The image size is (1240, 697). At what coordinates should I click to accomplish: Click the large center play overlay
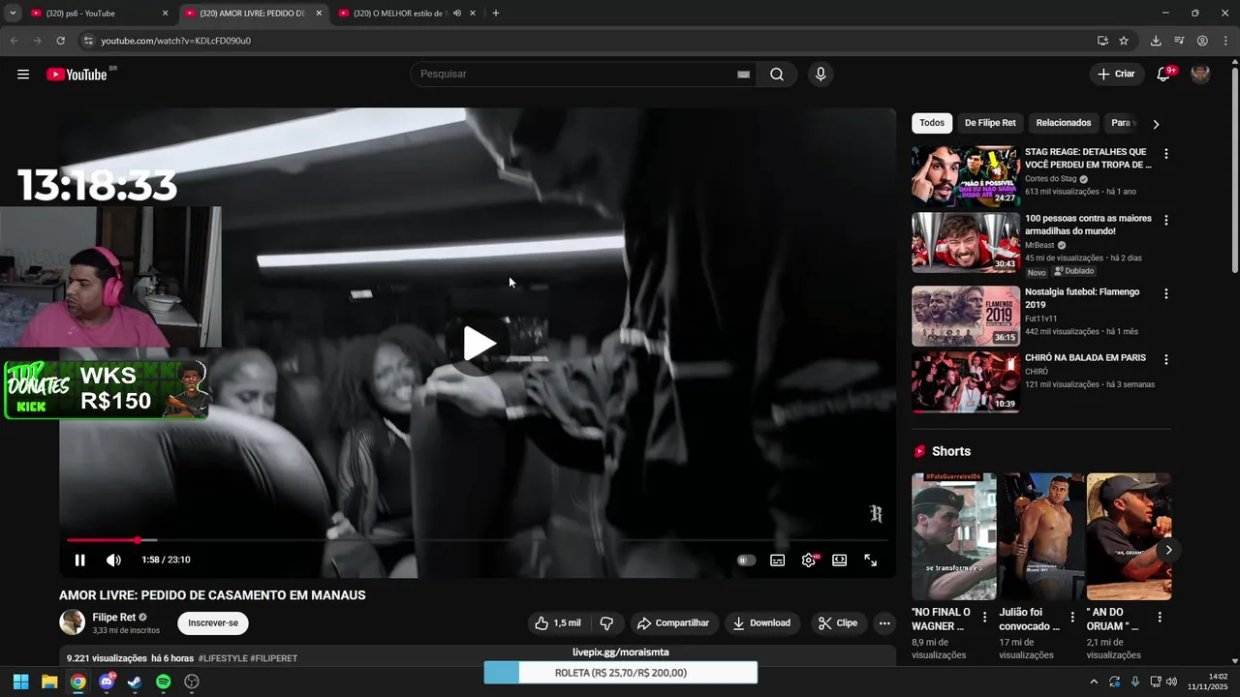pos(479,343)
